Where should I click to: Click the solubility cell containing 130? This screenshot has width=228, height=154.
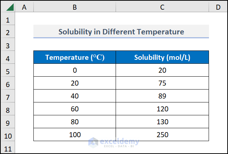(162, 122)
